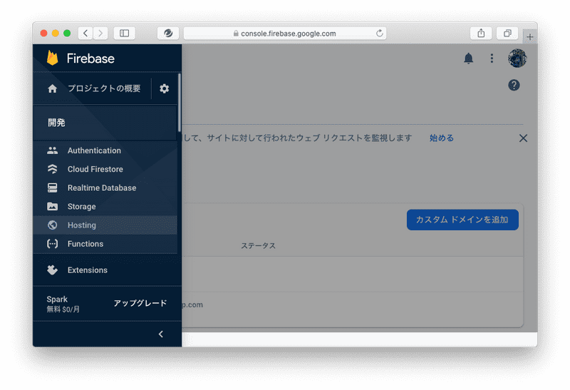
Task: Click the sidebar scrollbar
Action: point(180,103)
